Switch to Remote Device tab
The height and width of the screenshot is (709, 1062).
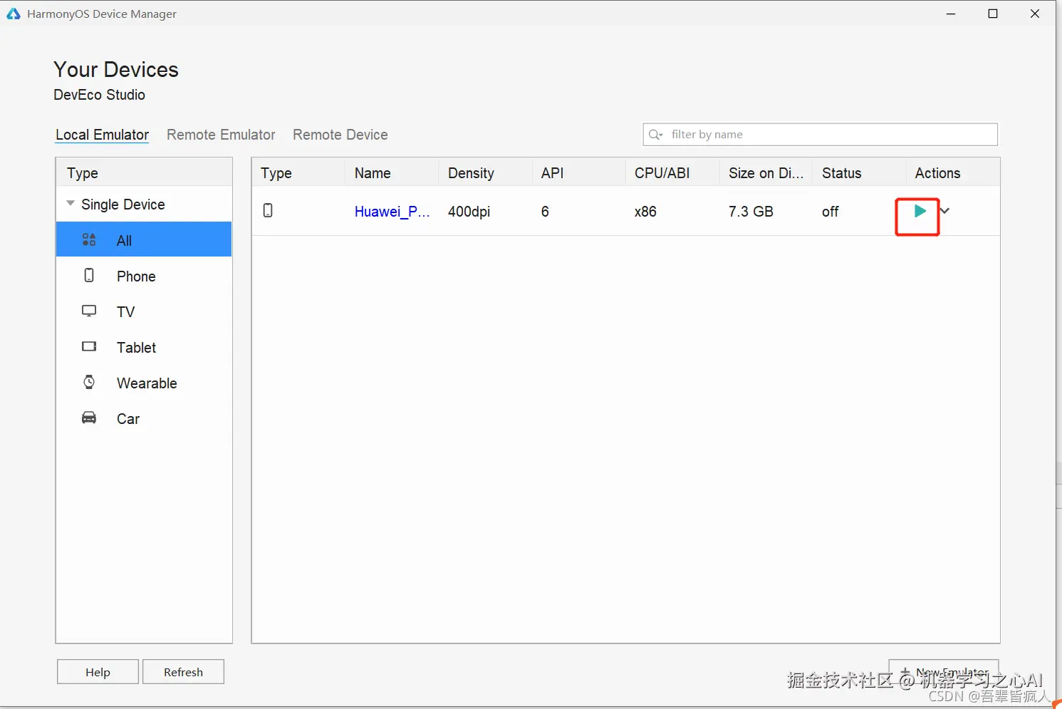coord(340,135)
